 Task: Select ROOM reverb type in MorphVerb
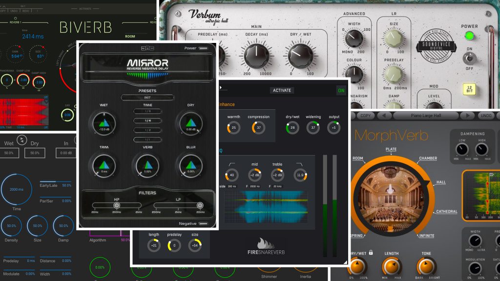[358, 158]
